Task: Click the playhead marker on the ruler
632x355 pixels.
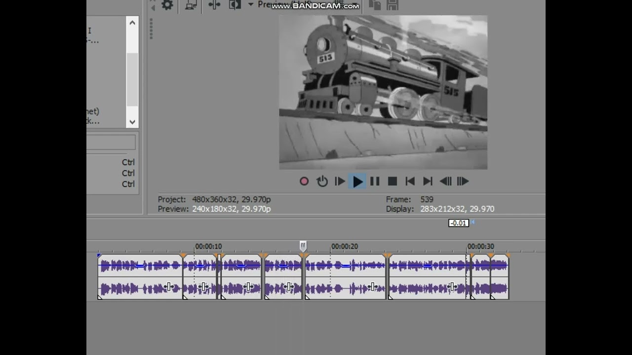Action: [x=303, y=246]
